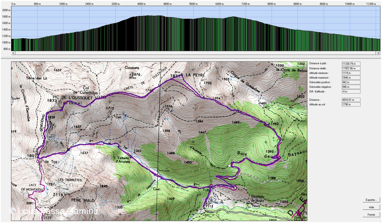Image resolution: width=382 pixels, height=223 pixels.
Task: Select the Distance à plat value field
Action: (351, 64)
